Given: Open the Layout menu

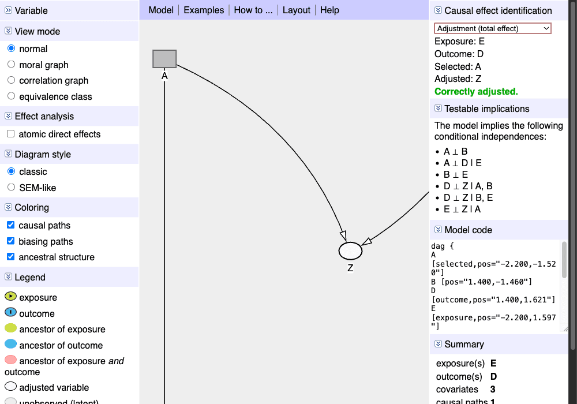Looking at the screenshot, I should click(296, 10).
